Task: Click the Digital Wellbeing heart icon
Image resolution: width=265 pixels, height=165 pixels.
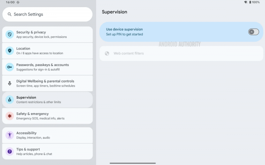Action: [10, 83]
